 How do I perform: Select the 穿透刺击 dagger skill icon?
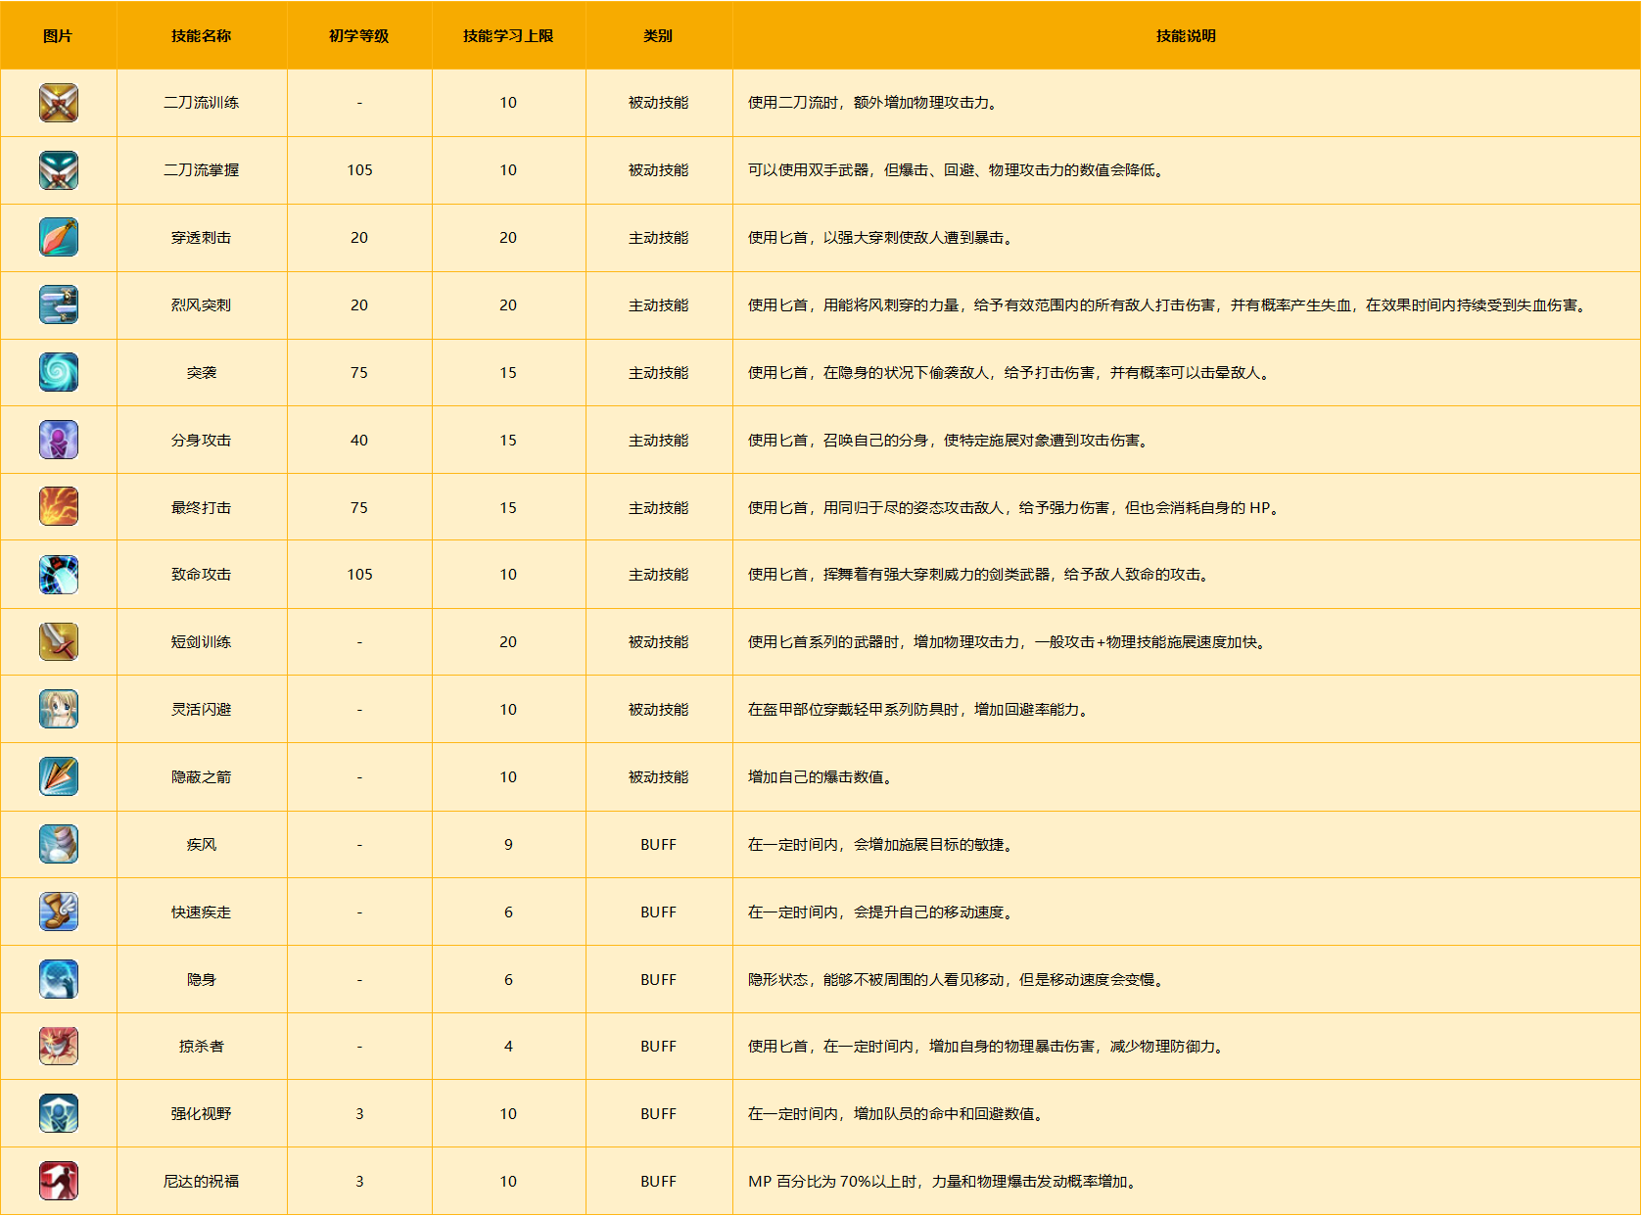click(59, 238)
